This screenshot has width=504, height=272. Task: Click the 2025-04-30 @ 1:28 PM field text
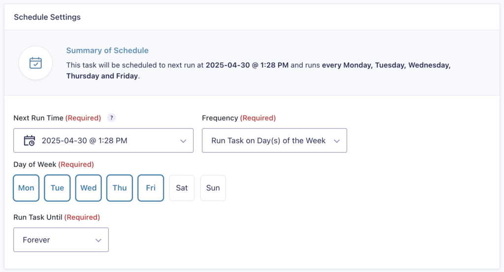click(x=85, y=141)
